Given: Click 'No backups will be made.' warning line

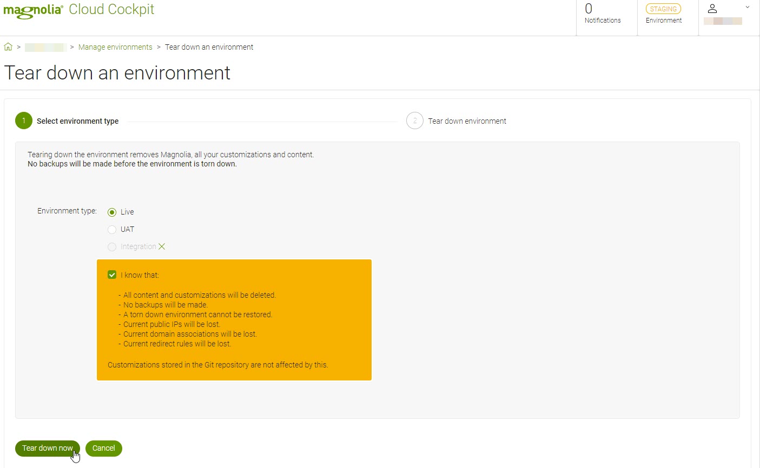Looking at the screenshot, I should (166, 305).
